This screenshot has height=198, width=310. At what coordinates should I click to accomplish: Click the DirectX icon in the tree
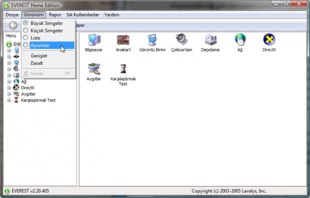pyautogui.click(x=16, y=88)
